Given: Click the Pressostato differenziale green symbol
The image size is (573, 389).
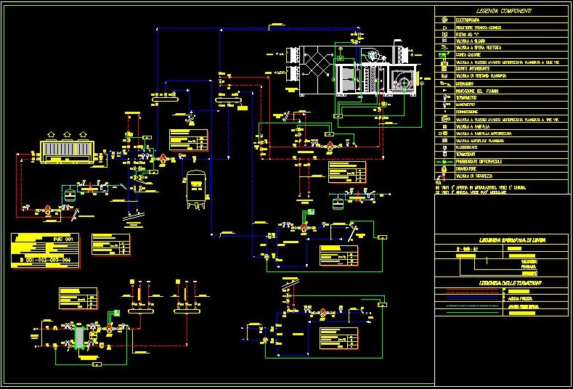Looking at the screenshot, I should pos(444,160).
